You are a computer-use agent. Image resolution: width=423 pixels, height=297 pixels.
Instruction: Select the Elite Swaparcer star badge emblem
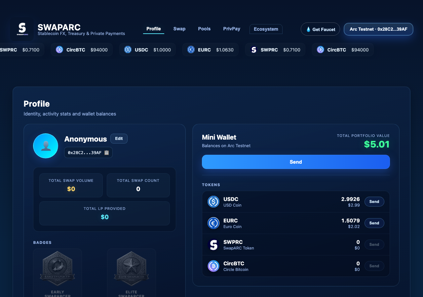132,269
